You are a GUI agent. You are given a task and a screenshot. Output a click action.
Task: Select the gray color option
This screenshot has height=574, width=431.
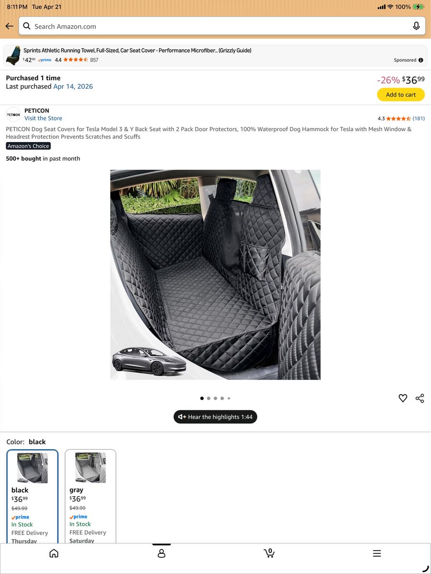click(x=91, y=497)
